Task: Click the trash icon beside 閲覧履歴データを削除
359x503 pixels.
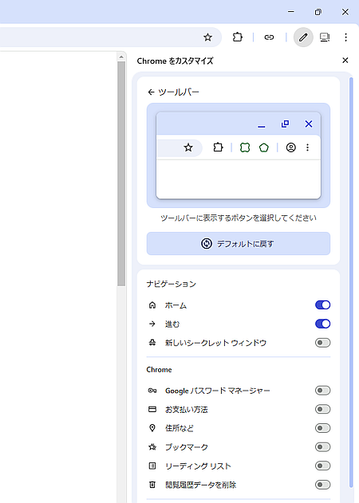Action: 152,485
